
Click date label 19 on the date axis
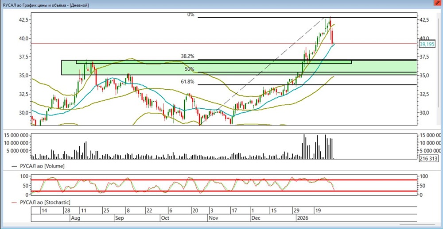click(x=318, y=211)
